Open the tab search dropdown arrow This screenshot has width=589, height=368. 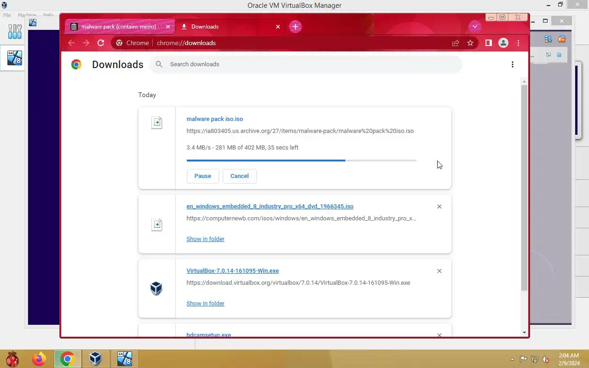[x=475, y=27]
